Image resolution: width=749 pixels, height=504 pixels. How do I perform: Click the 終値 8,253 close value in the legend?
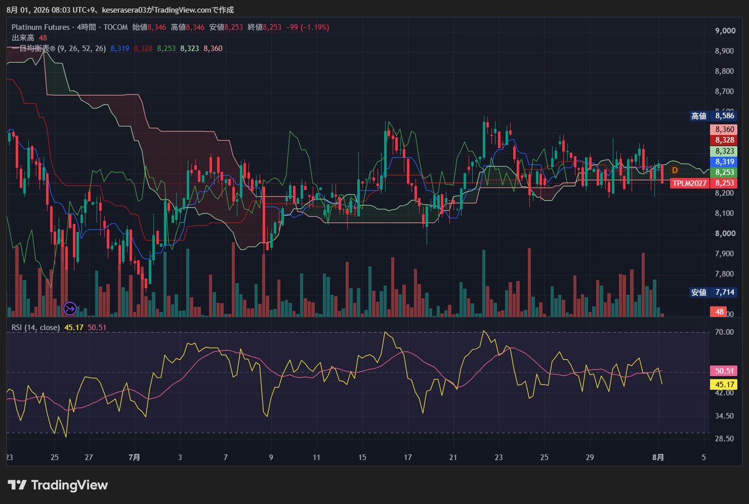click(x=264, y=27)
